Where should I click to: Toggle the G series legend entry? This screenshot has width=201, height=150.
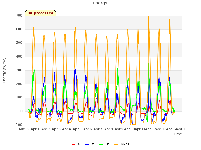click(x=76, y=144)
